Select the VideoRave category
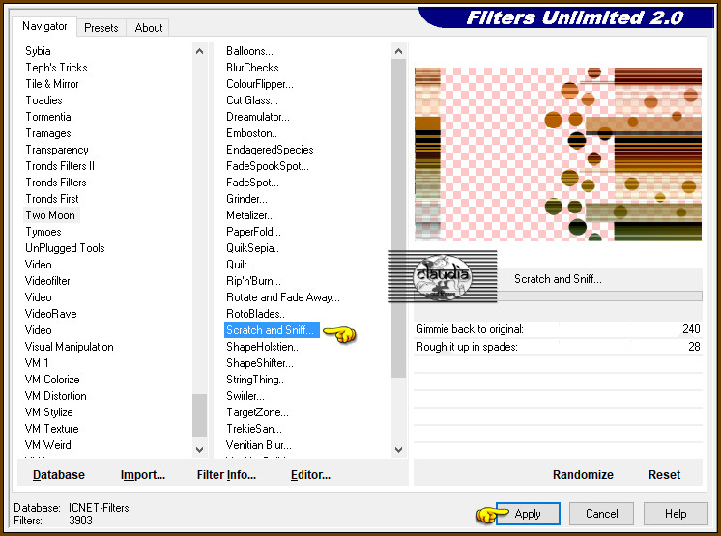721x536 pixels. click(x=50, y=314)
